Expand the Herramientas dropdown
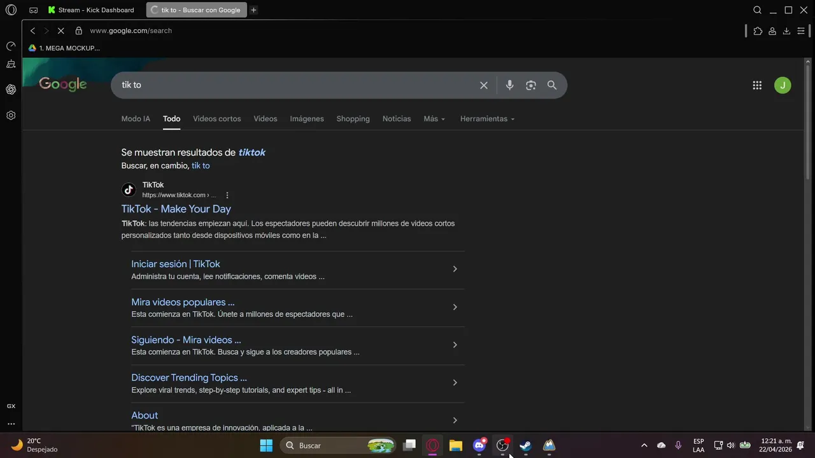Screen dimensions: 815x458 pos(487,119)
